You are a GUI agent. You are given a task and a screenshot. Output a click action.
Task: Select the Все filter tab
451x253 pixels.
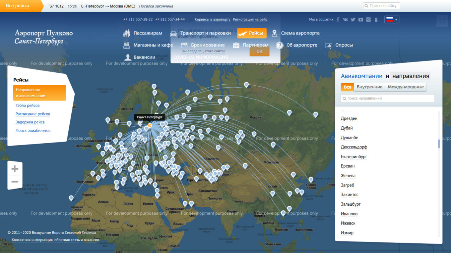point(347,87)
